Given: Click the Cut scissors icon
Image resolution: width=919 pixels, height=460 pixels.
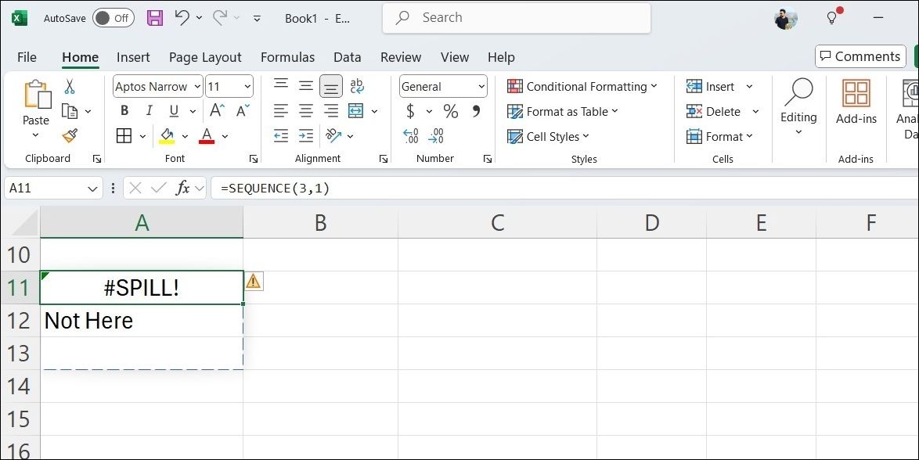Looking at the screenshot, I should (70, 87).
